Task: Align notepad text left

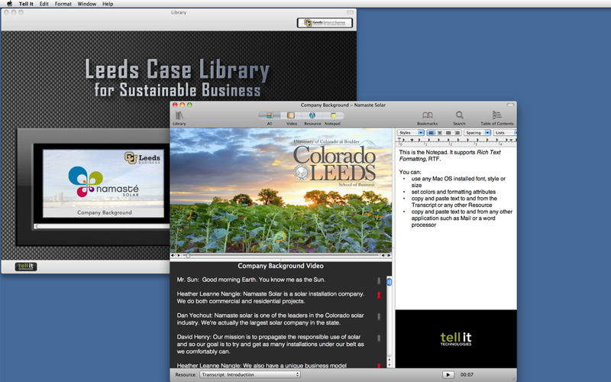Action: [x=431, y=133]
